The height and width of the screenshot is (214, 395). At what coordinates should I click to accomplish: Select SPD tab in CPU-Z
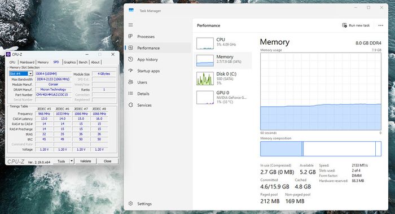point(56,62)
